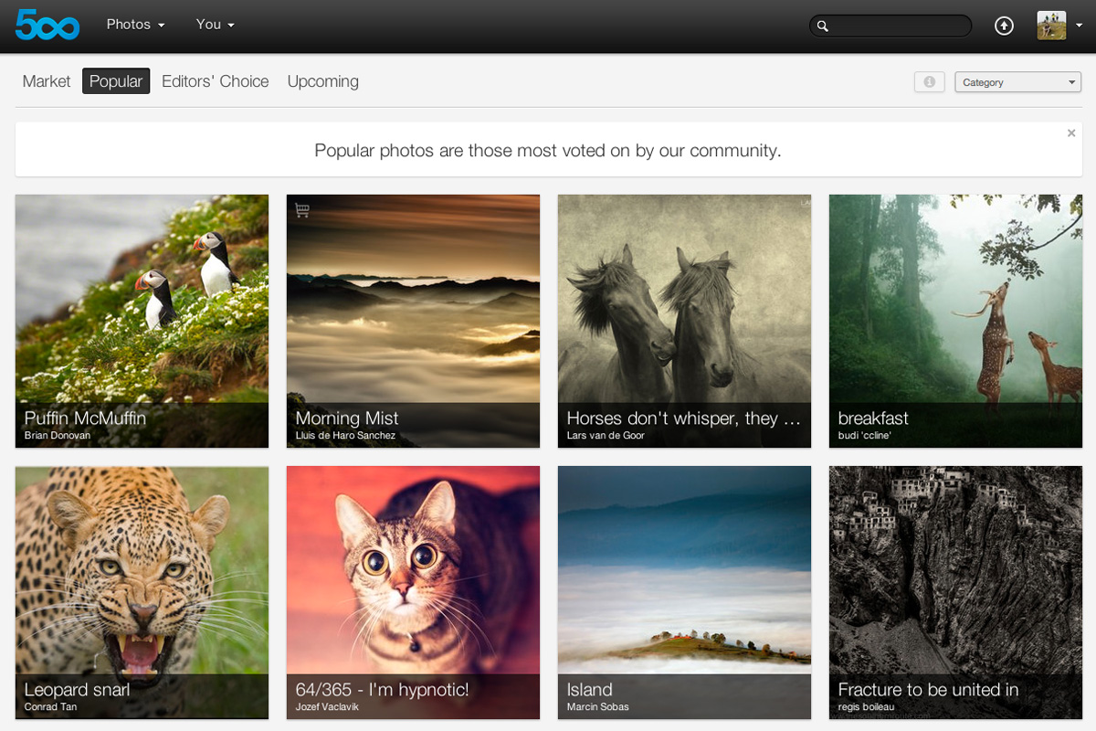The height and width of the screenshot is (731, 1096).
Task: Click the shopping cart icon on Morning Mist
Action: [302, 210]
